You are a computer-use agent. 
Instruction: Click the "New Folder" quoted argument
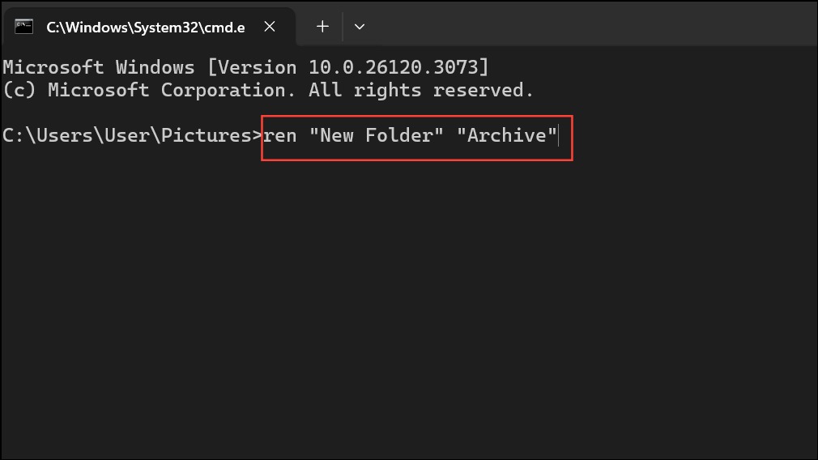377,135
